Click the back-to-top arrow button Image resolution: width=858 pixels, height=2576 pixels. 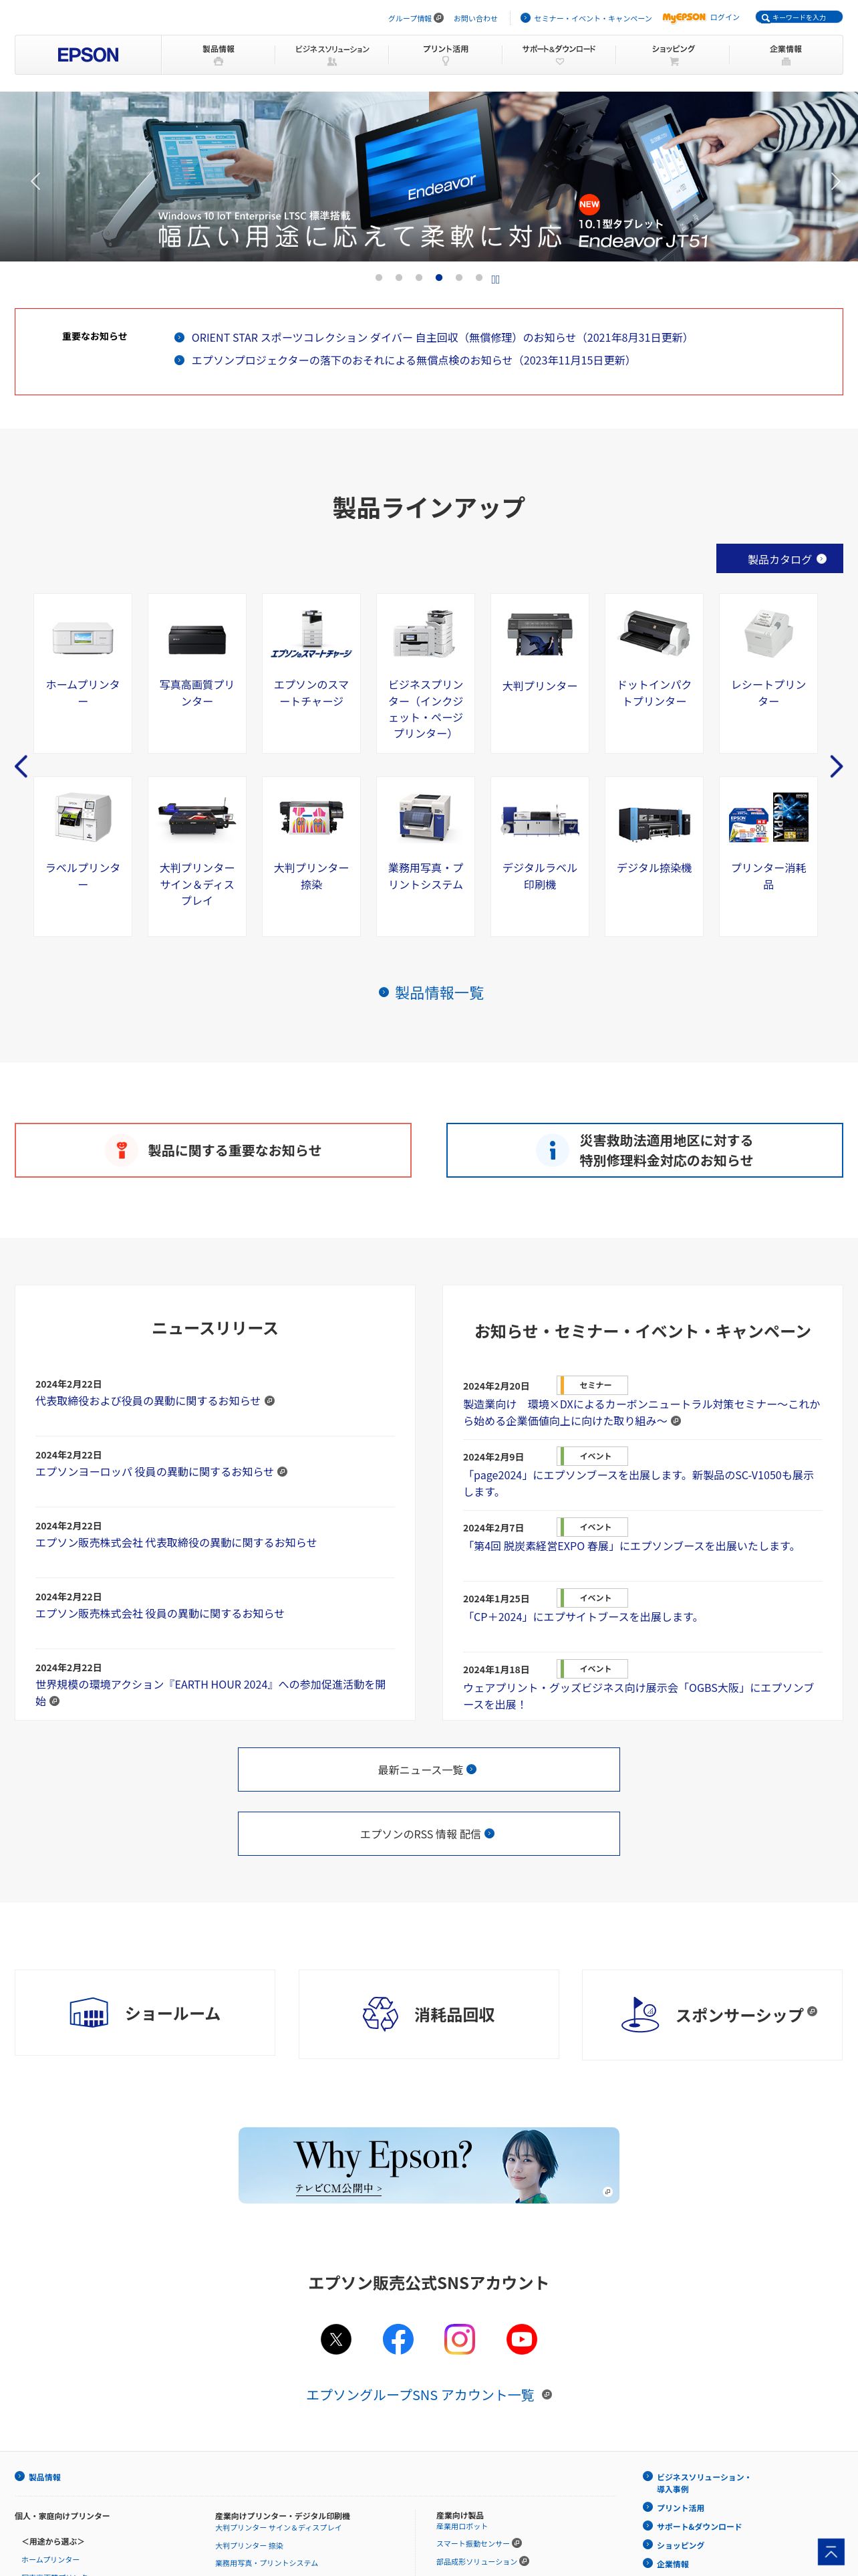tap(831, 2551)
